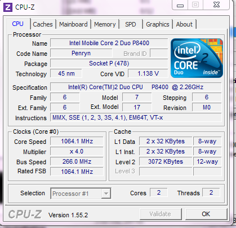This screenshot has width=236, height=228.
Task: Select the CPU tab
Action: point(18,24)
